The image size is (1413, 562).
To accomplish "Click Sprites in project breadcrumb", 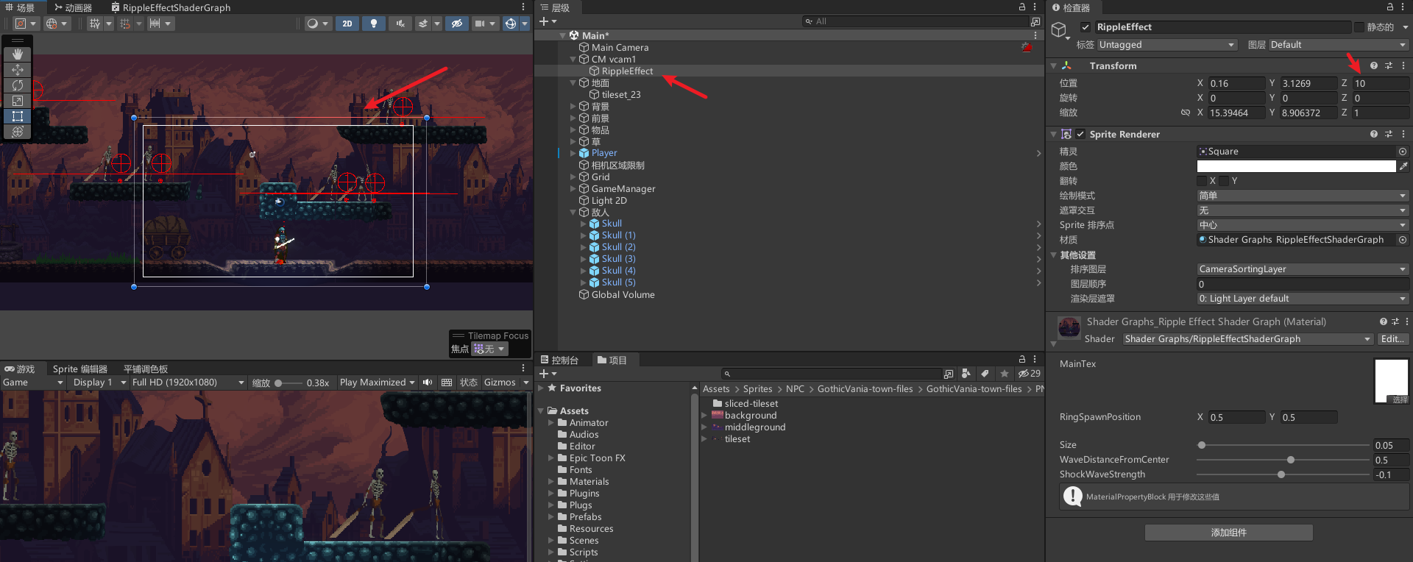I will (x=757, y=389).
